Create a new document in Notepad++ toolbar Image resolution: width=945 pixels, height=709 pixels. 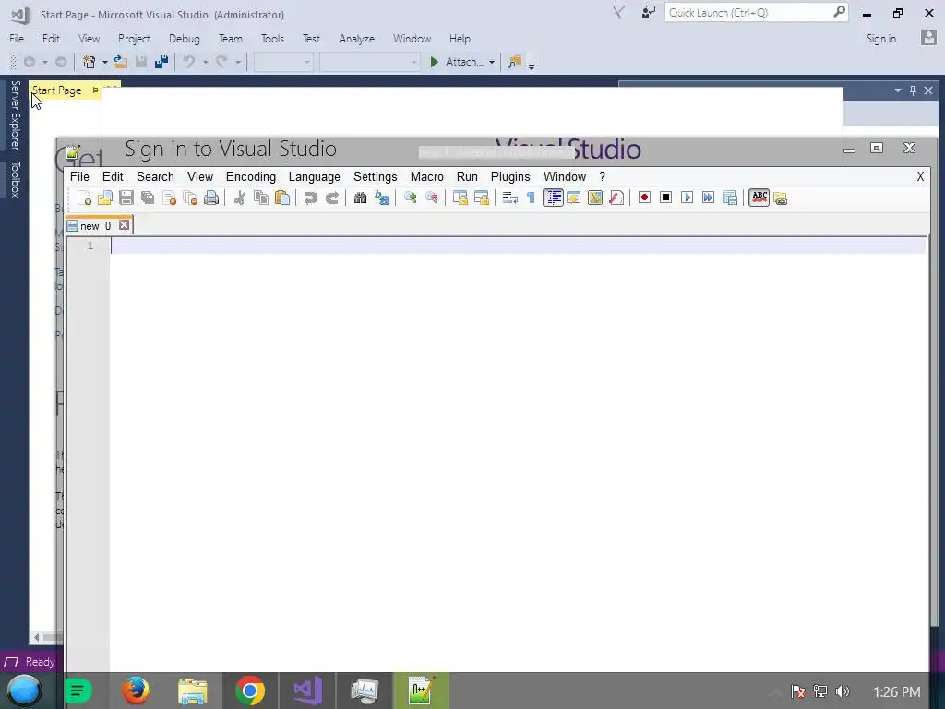(84, 198)
